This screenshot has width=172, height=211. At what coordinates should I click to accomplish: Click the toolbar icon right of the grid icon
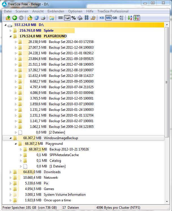tap(93, 18)
